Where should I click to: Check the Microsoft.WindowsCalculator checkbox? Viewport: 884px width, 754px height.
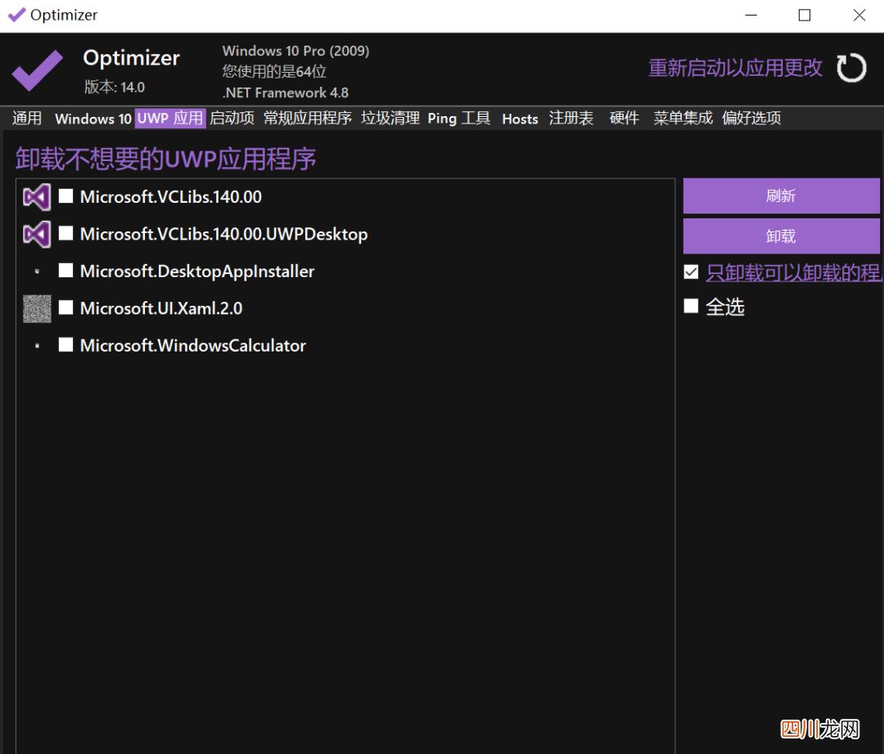tap(66, 344)
